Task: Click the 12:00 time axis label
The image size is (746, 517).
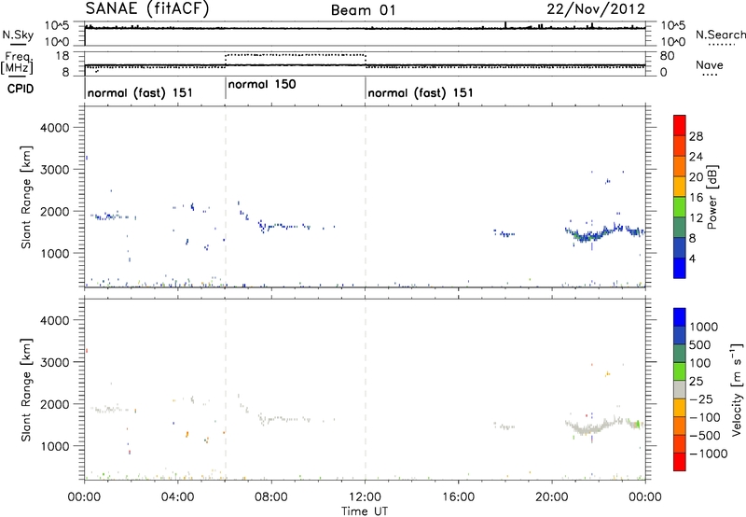Action: [365, 497]
